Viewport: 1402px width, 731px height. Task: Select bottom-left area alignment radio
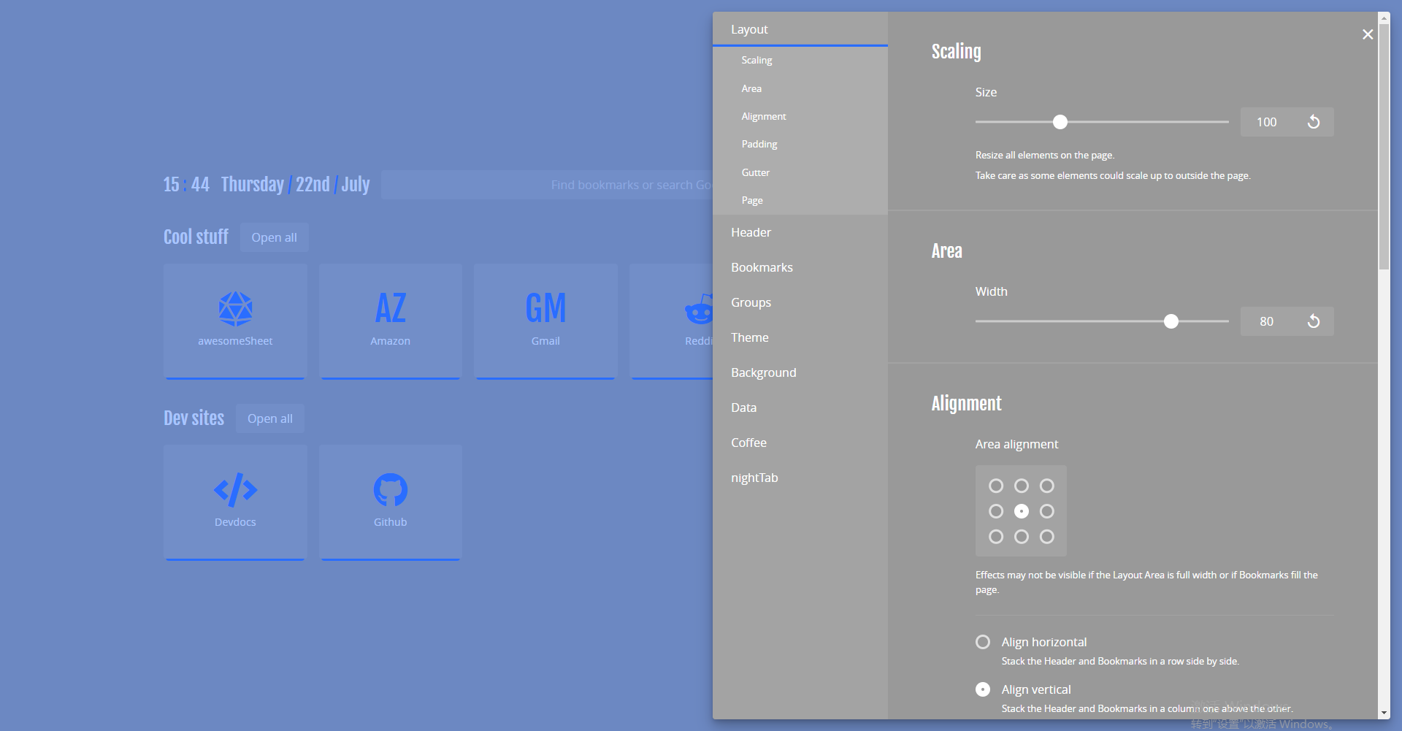996,537
